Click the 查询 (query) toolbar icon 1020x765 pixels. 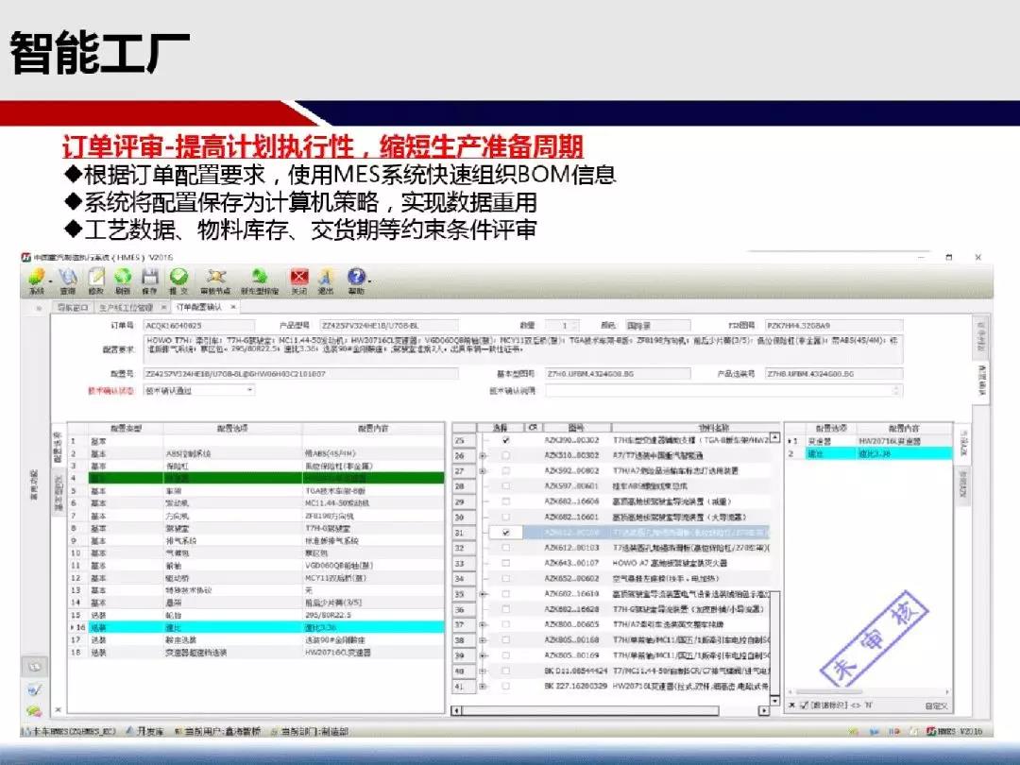click(x=68, y=277)
